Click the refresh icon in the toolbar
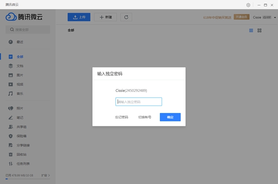 126,17
